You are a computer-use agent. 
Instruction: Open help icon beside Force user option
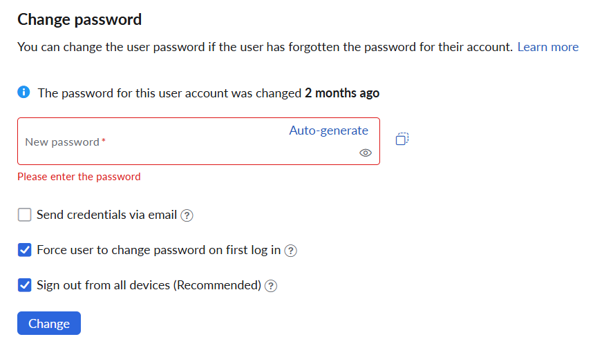[290, 251]
